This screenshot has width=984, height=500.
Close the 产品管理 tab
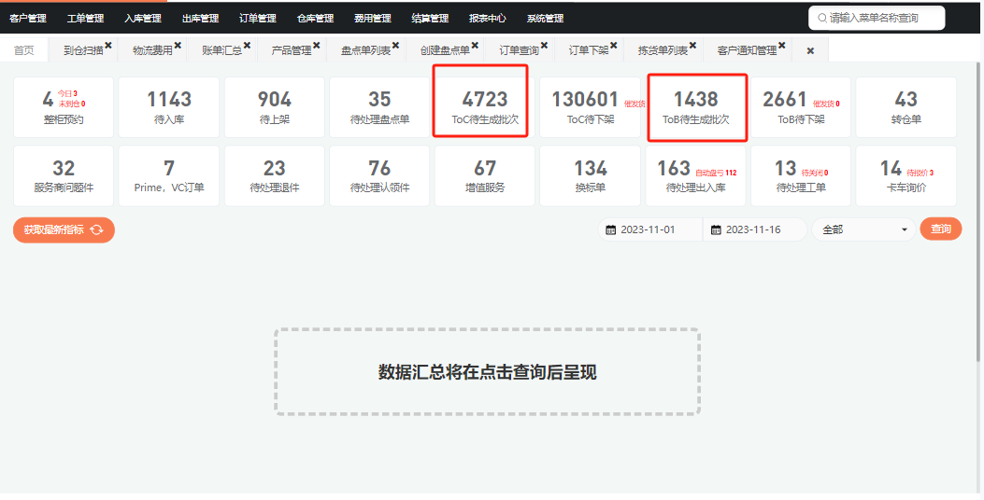pos(317,45)
